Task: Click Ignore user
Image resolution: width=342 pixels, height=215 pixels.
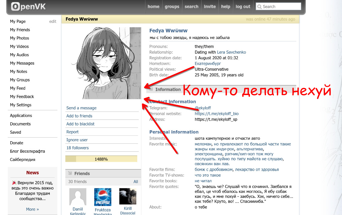Action: (x=77, y=140)
